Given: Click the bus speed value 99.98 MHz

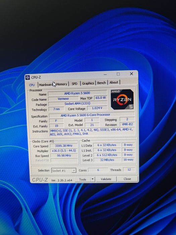Looking at the screenshot, I should point(64,155).
